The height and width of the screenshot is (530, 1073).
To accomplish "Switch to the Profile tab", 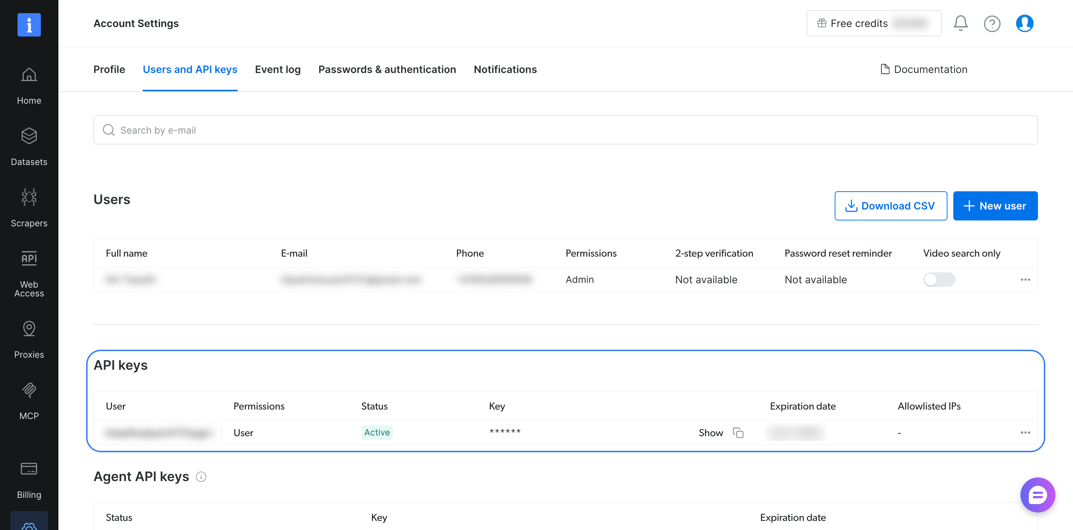I will [109, 69].
